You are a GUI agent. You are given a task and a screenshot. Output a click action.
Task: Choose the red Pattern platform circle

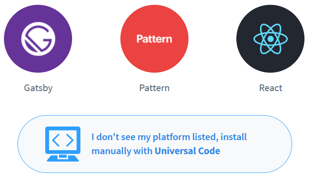[154, 39]
